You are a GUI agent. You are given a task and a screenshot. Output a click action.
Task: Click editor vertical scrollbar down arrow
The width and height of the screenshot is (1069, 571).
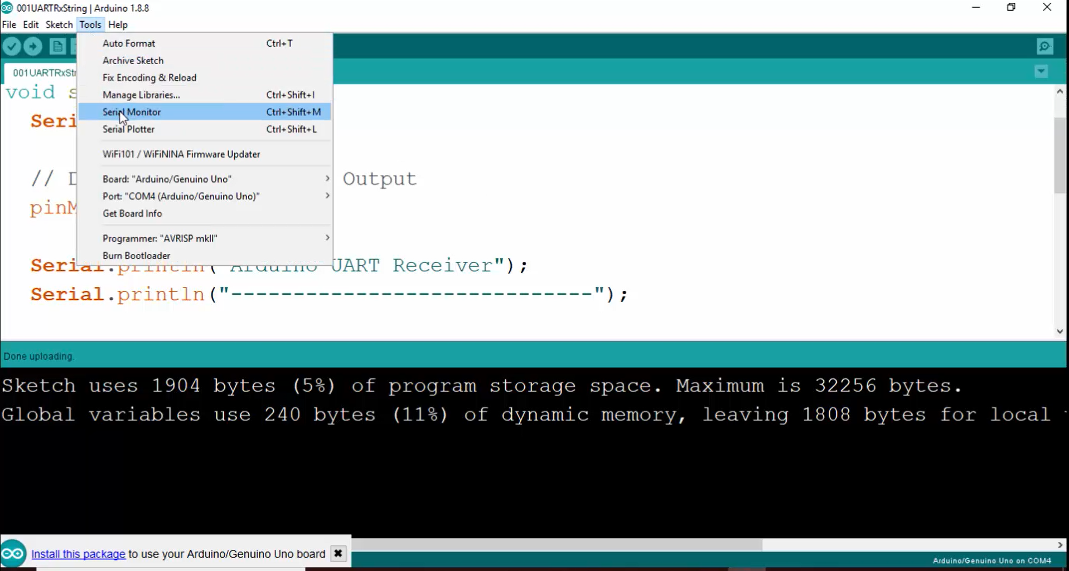(1060, 331)
